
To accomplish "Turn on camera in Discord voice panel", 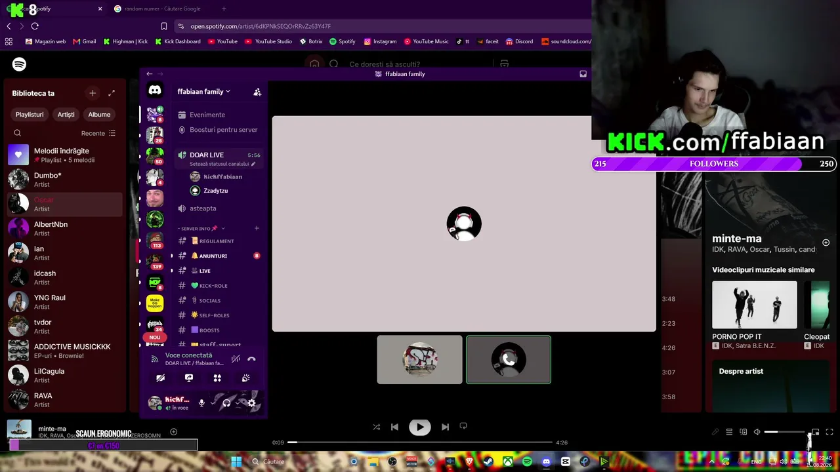I will 160,378.
